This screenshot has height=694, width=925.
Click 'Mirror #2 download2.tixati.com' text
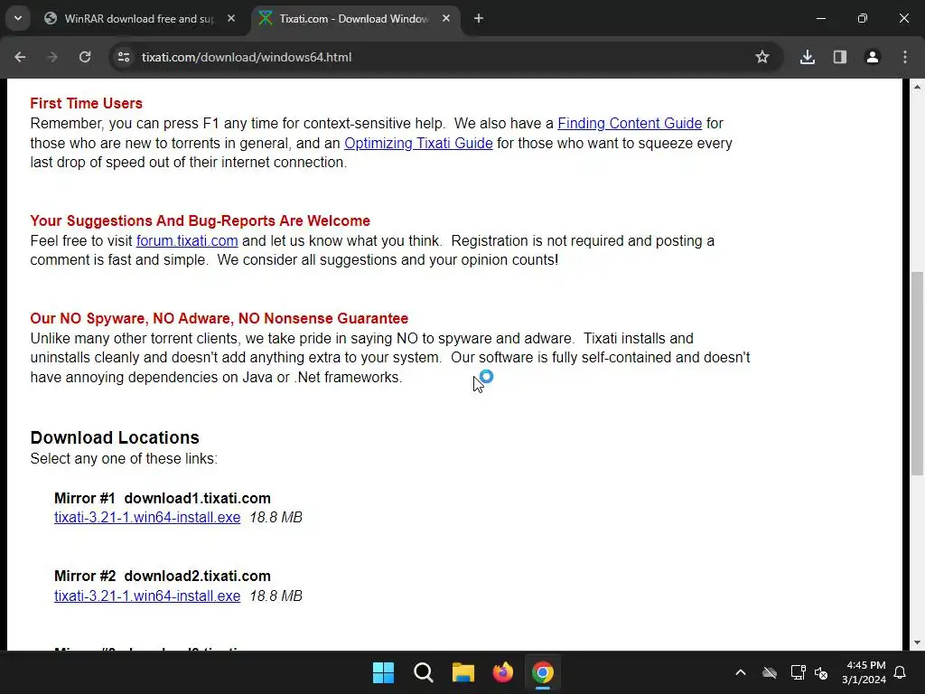163,576
